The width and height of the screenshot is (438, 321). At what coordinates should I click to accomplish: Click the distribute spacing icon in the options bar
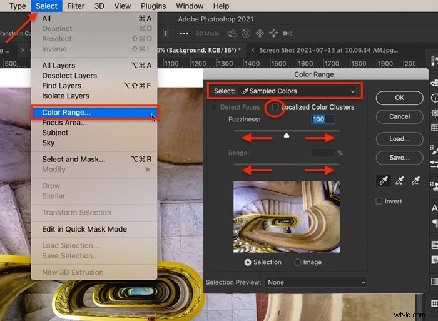(166, 34)
